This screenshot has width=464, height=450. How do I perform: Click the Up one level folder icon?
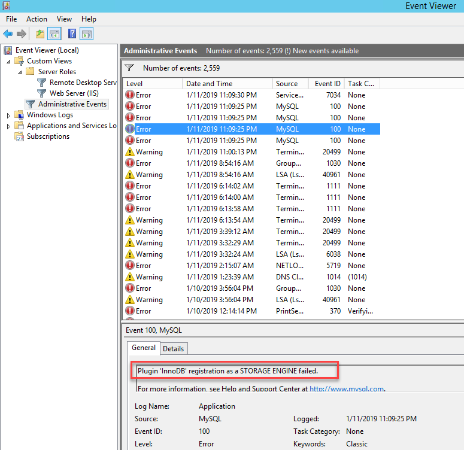tap(40, 34)
